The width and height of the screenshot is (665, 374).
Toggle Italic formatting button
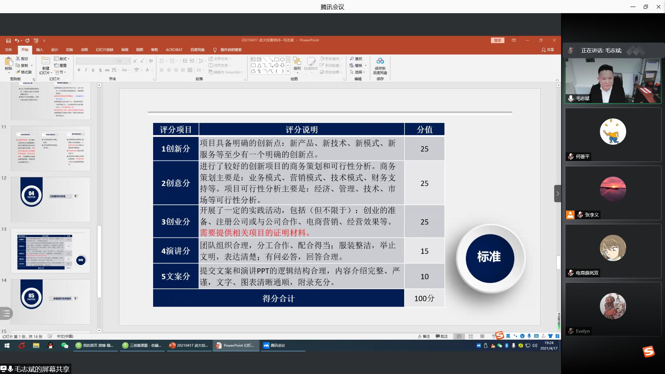86,70
